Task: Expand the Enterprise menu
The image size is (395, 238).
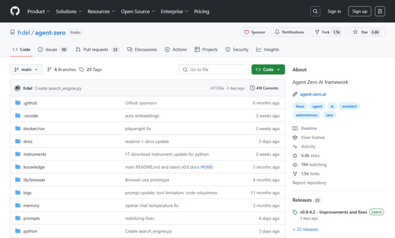Action: coord(175,11)
